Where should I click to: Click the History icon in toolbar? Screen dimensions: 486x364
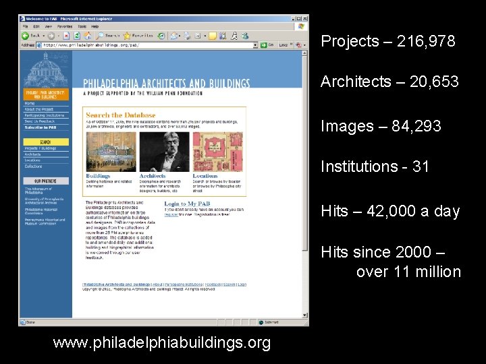click(x=161, y=36)
